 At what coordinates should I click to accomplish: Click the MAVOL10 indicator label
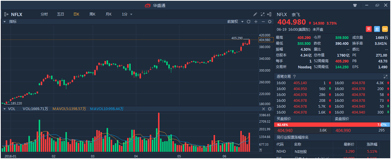pos(107,109)
